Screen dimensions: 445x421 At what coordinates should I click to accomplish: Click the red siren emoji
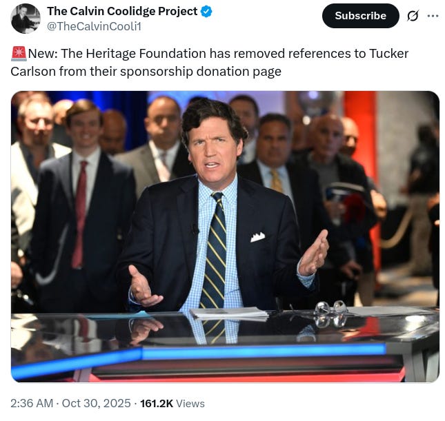coord(19,54)
